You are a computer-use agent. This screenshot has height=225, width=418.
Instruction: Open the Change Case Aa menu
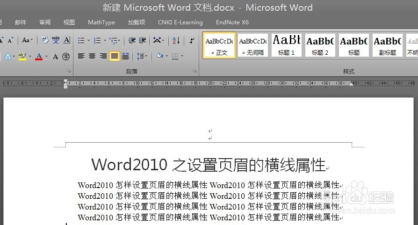[27, 40]
